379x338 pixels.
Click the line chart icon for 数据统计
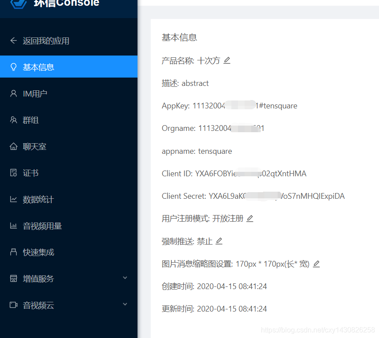14,199
